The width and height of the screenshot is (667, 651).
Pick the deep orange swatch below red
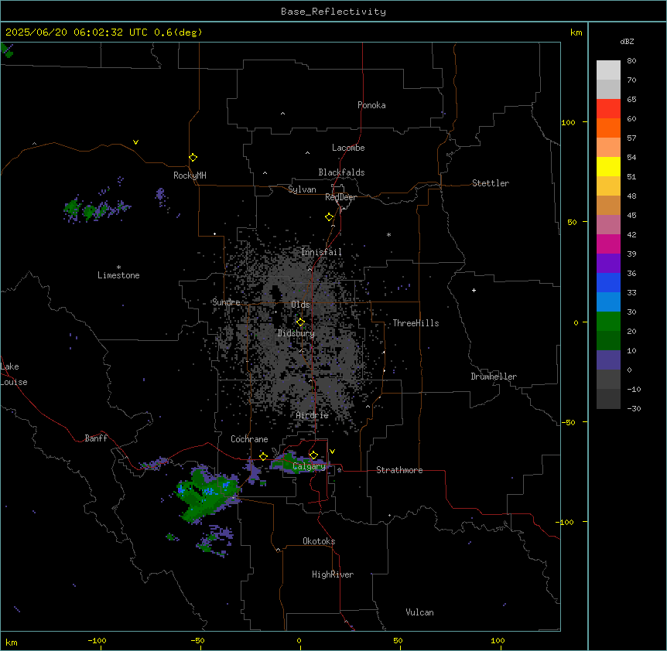click(x=608, y=128)
